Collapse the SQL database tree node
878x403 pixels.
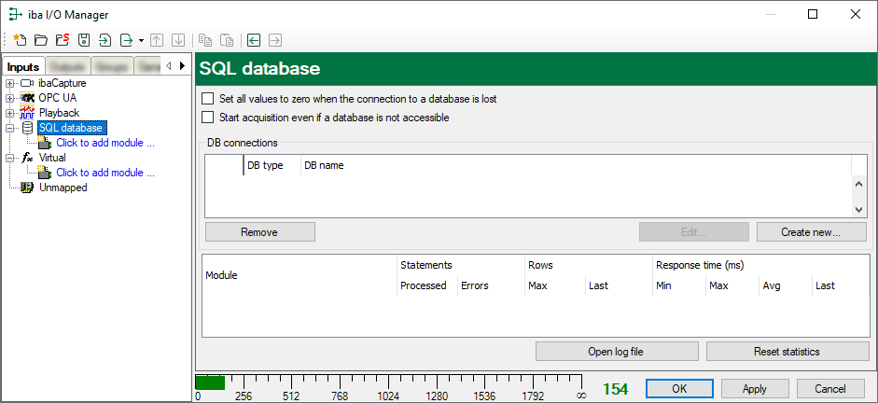pyautogui.click(x=9, y=128)
